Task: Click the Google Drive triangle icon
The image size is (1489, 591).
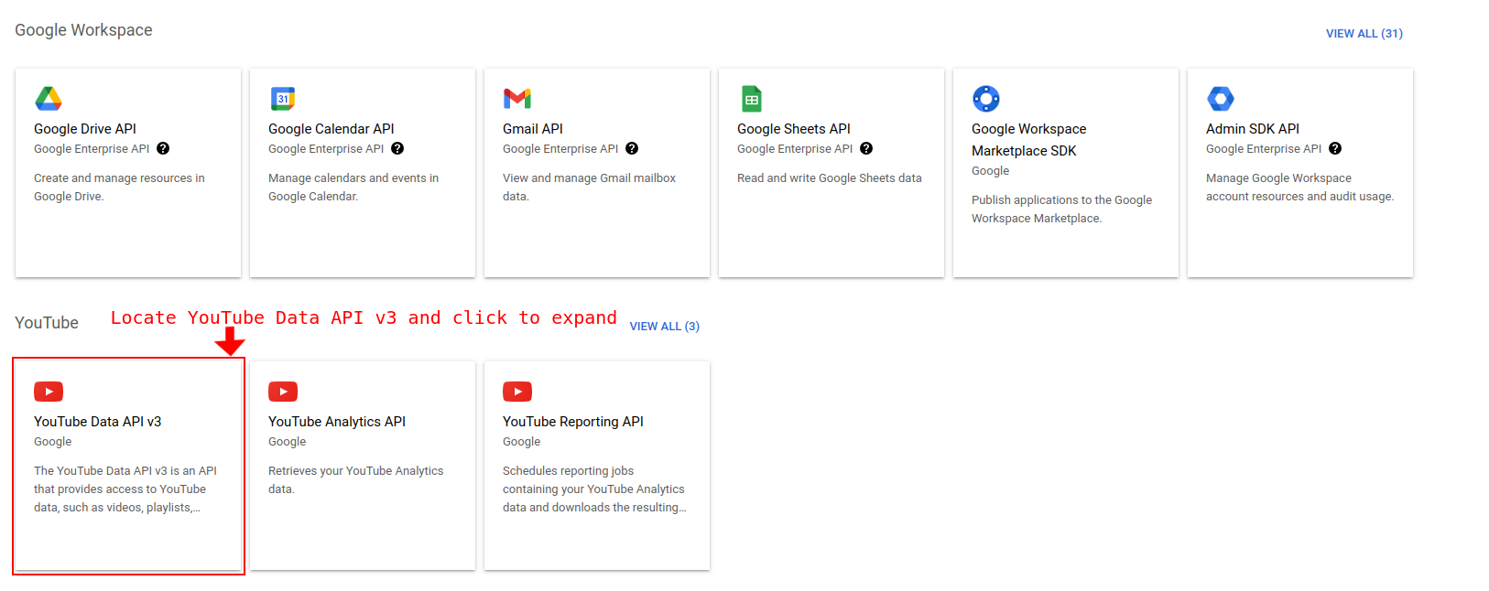Action: (x=49, y=99)
